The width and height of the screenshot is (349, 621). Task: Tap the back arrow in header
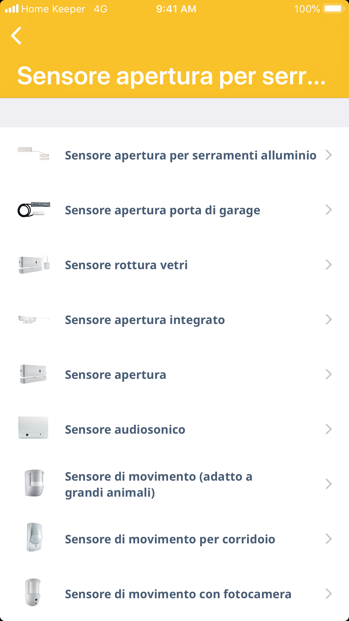coord(16,36)
